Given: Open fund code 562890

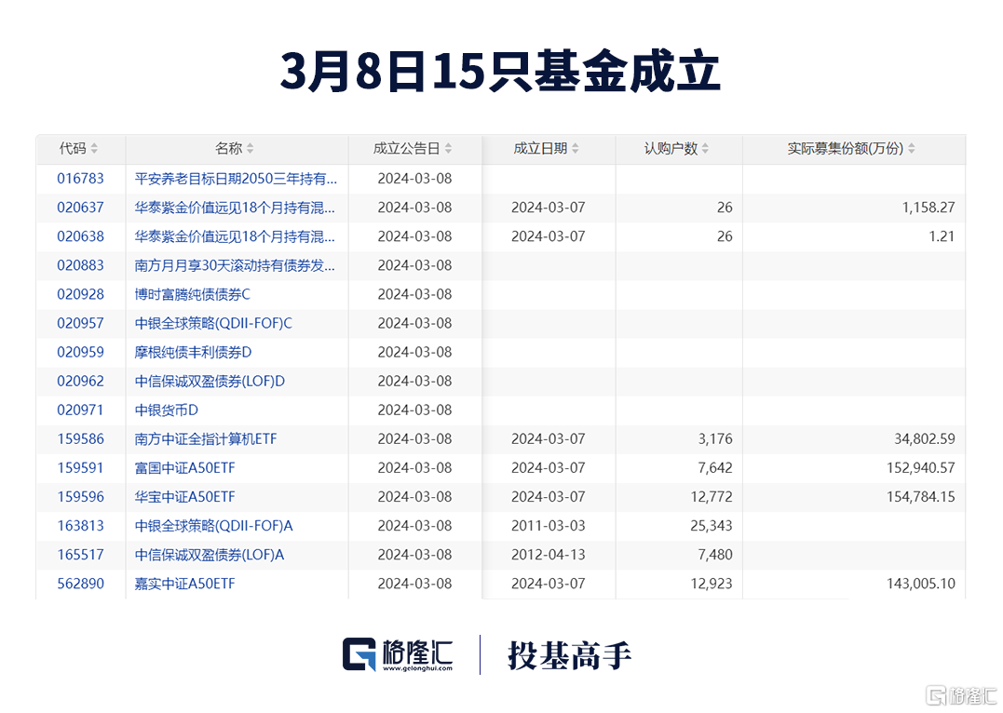Looking at the screenshot, I should click(81, 584).
